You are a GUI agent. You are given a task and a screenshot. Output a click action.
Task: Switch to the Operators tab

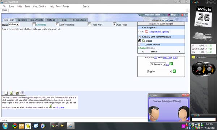point(22,20)
